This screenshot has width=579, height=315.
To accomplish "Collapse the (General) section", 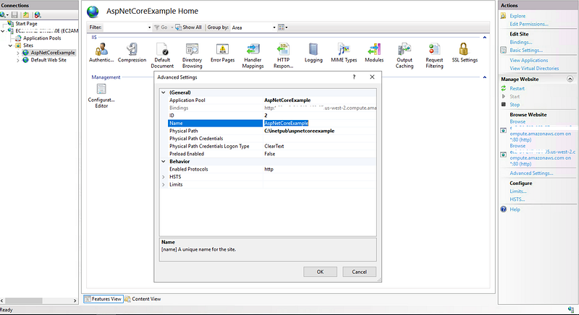I will tap(164, 92).
